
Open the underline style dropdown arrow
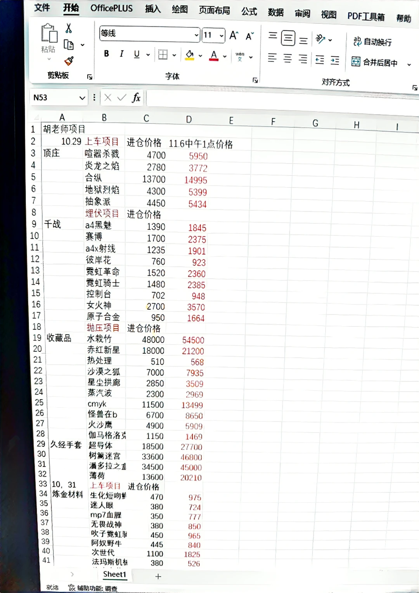coord(148,55)
